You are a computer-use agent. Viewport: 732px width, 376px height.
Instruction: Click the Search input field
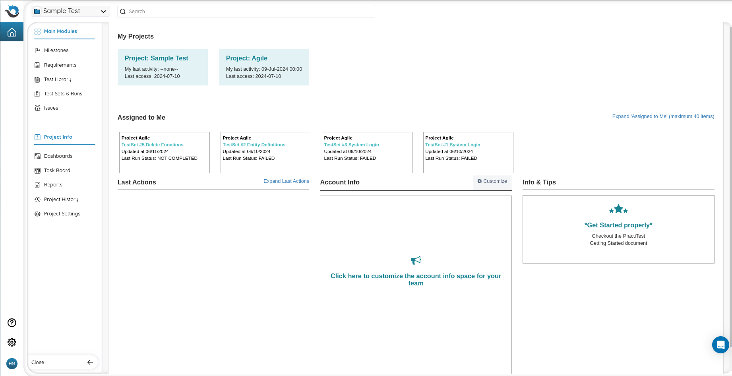tap(246, 12)
